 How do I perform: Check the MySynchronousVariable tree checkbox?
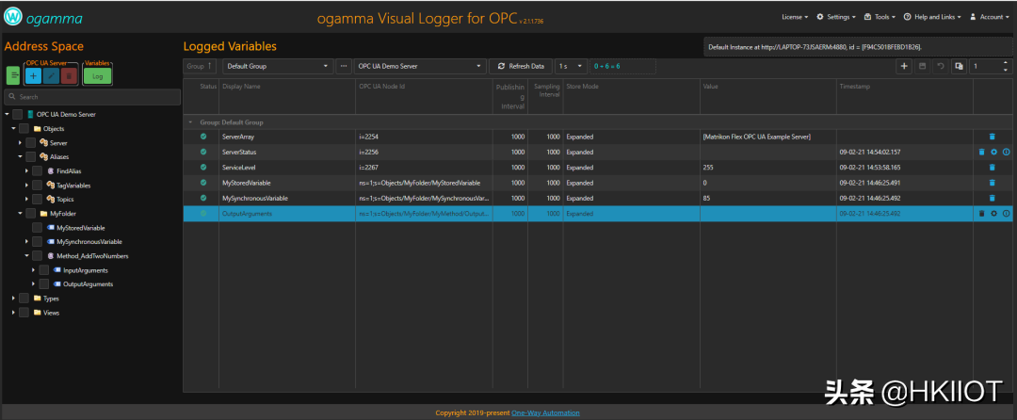37,242
